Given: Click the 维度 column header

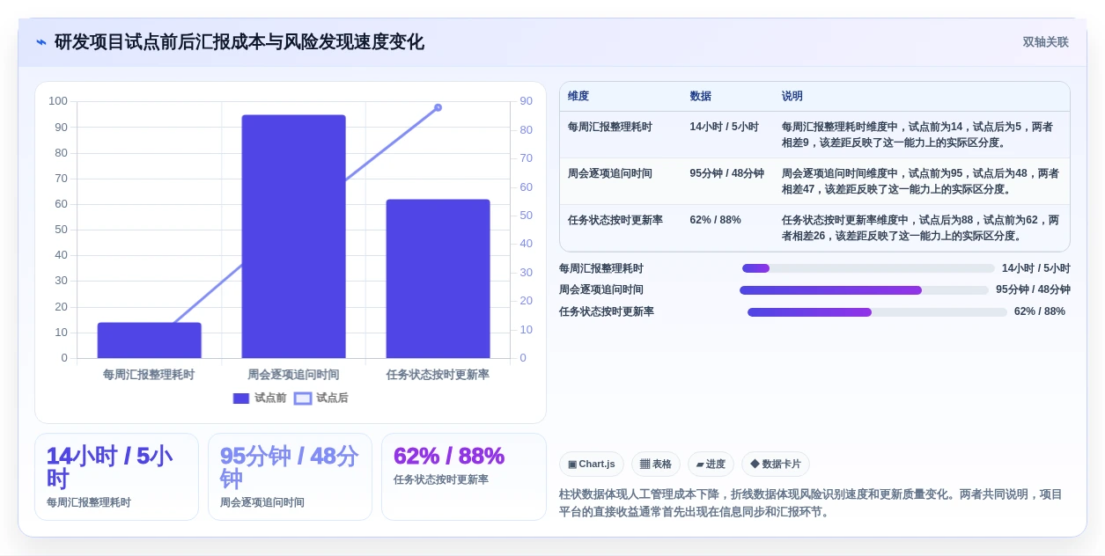Looking at the screenshot, I should click(x=578, y=96).
